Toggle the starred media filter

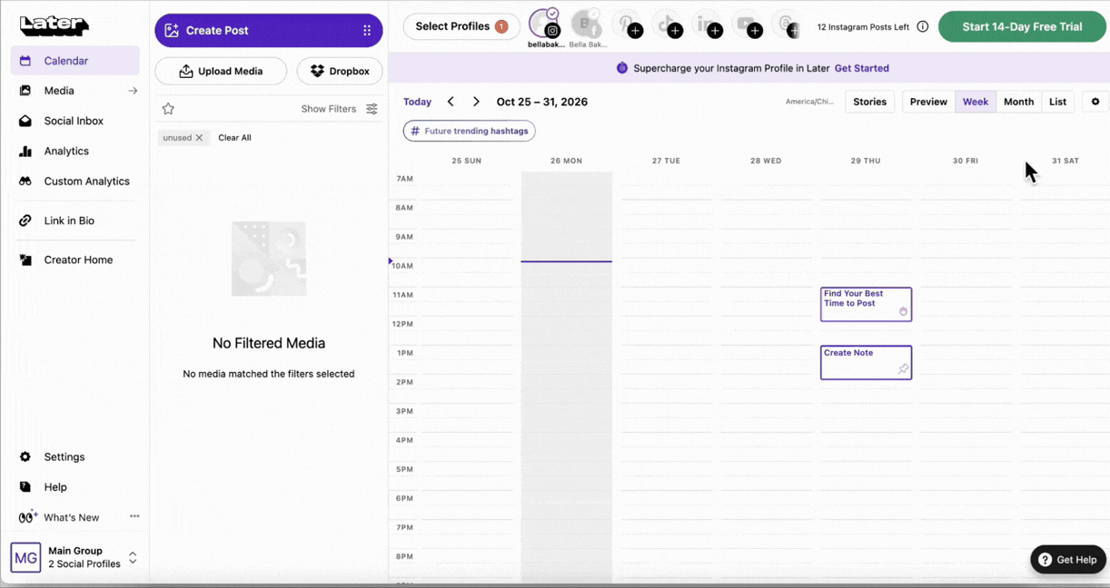click(168, 109)
